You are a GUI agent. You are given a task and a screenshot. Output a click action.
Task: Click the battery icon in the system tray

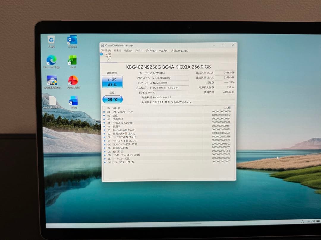[318, 221]
